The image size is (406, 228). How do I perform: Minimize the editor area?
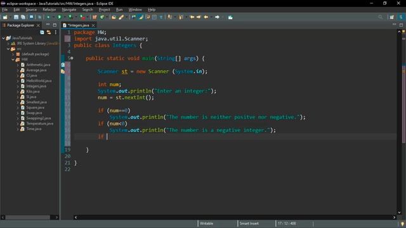tap(394, 25)
